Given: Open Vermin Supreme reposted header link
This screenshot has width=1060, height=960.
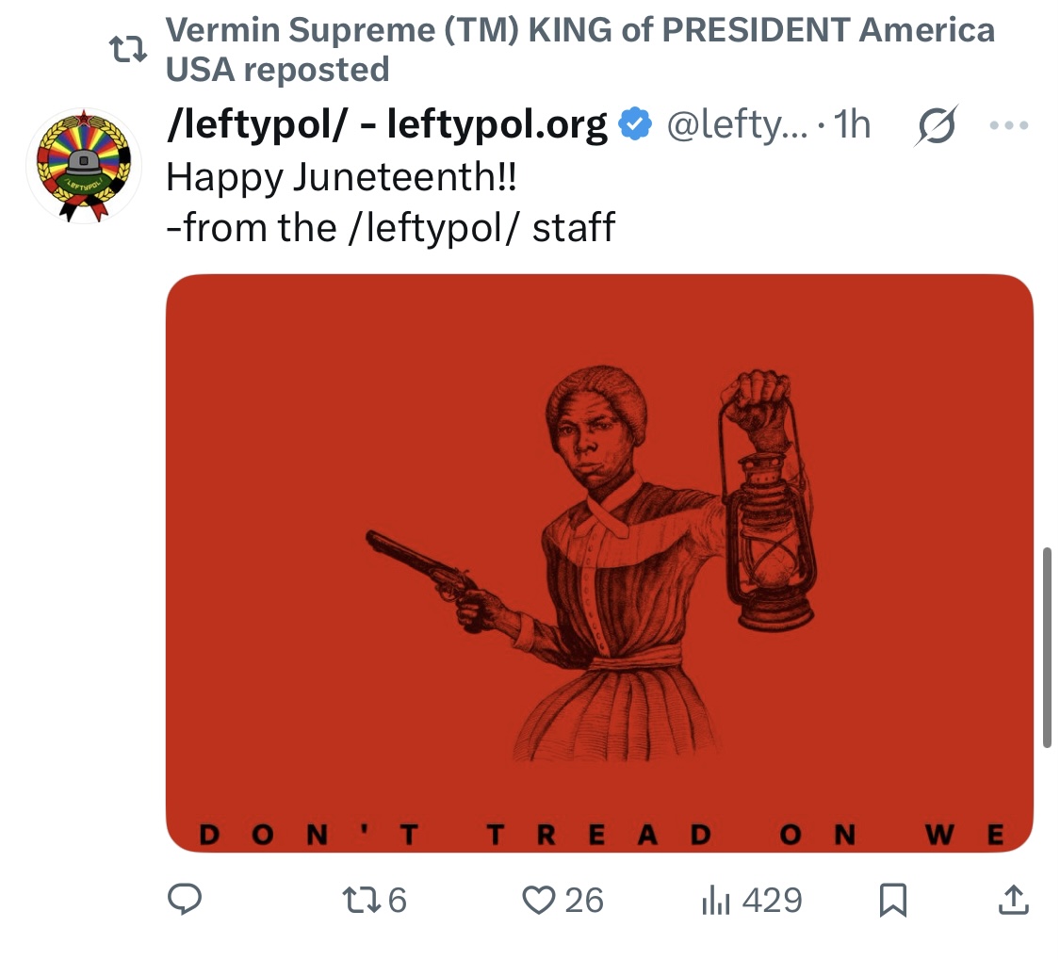Looking at the screenshot, I should point(580,49).
